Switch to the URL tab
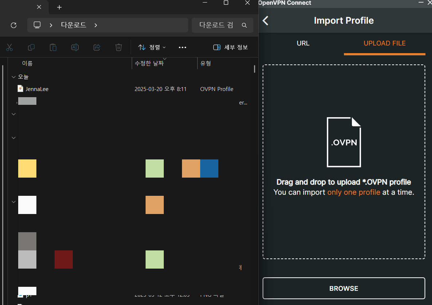This screenshot has height=305, width=432. click(303, 43)
